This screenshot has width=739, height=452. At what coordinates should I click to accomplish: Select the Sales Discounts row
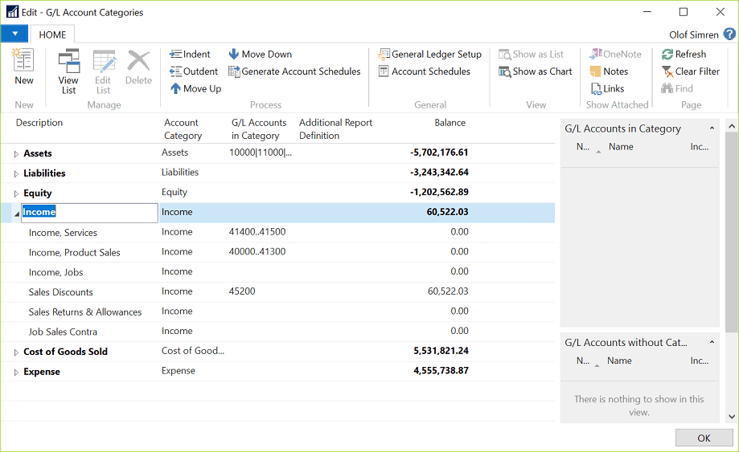pos(61,292)
